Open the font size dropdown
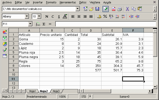The width and height of the screenshot is (159, 100). pyautogui.click(x=39, y=16)
